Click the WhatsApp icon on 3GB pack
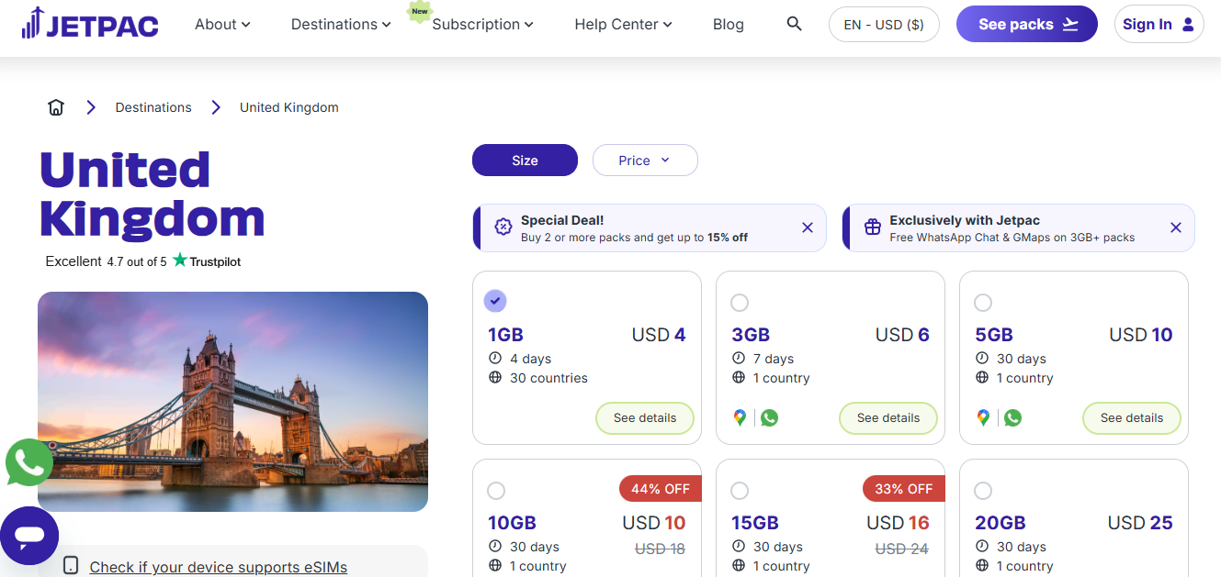This screenshot has width=1221, height=577. coord(770,417)
